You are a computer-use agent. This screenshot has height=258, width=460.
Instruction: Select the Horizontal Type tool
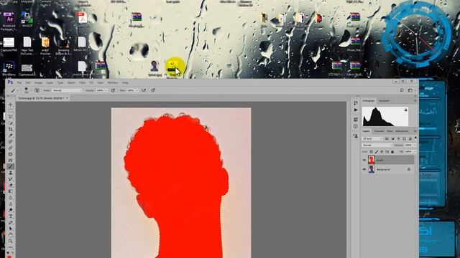click(x=11, y=216)
